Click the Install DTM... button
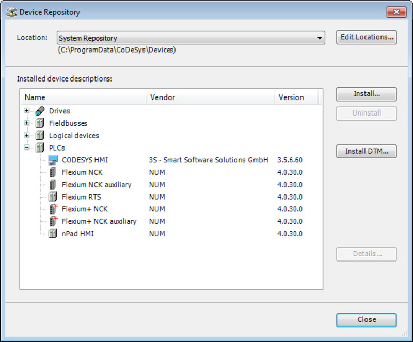This screenshot has height=342, width=413. click(x=366, y=151)
